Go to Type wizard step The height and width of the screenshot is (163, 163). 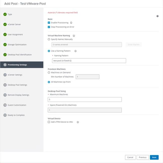coord(10,14)
